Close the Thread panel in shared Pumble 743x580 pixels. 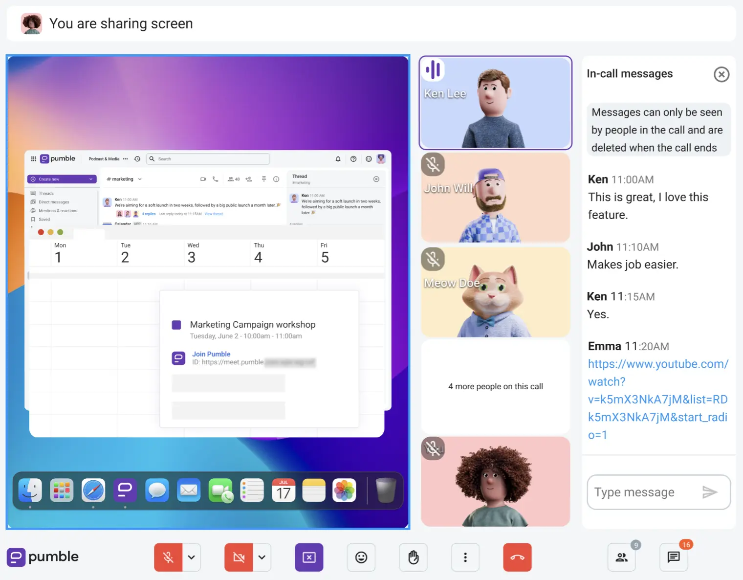[x=376, y=179]
